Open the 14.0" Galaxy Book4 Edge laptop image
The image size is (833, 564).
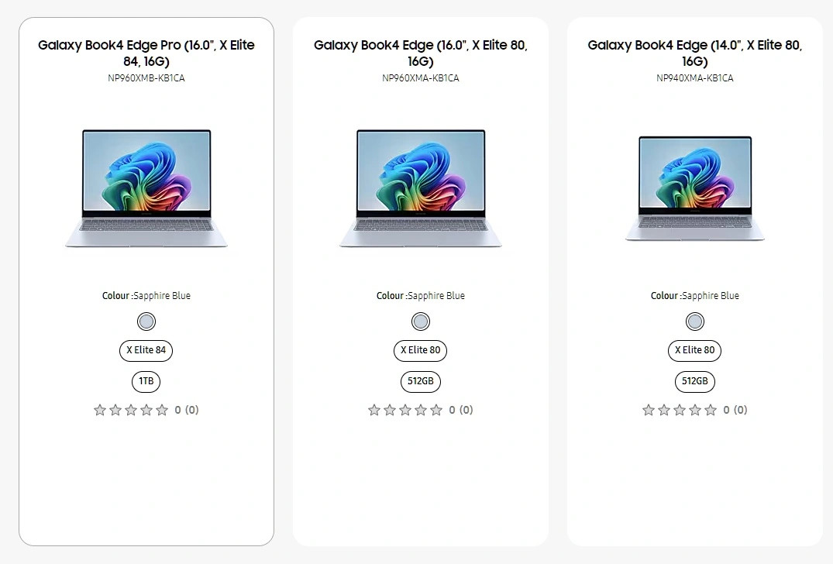694,188
